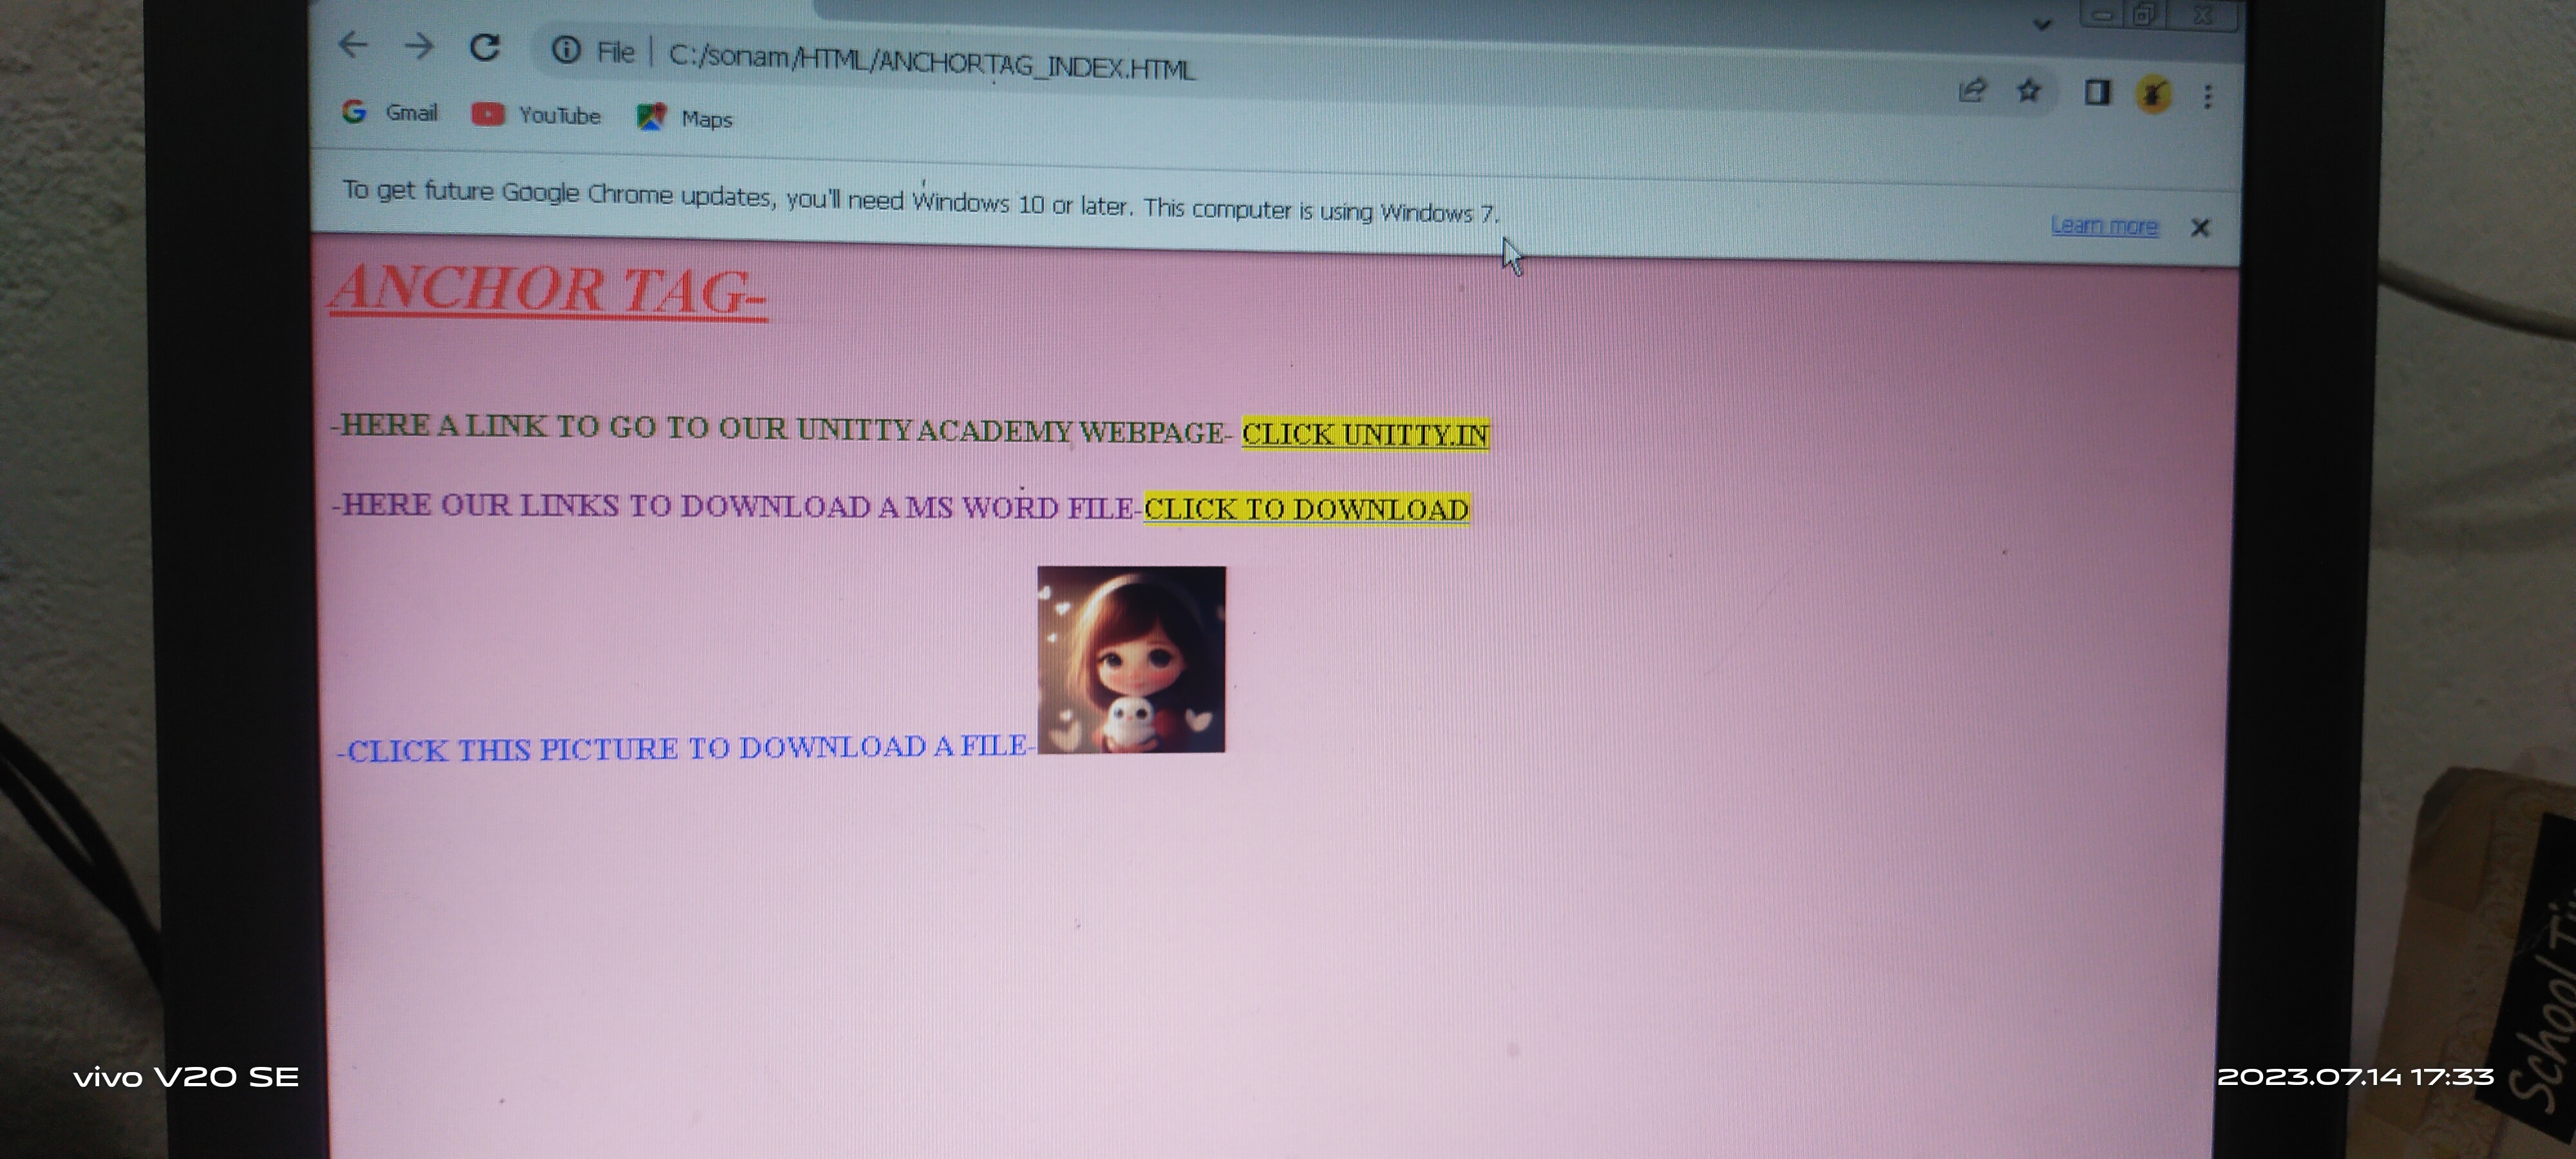Restore down the browser window

point(2143,15)
